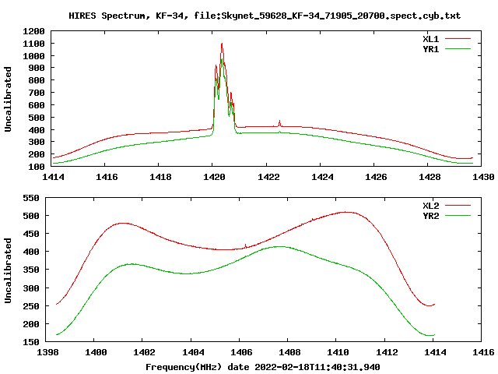Click the 900 y-axis tick label
The height and width of the screenshot is (374, 498).
37,68
